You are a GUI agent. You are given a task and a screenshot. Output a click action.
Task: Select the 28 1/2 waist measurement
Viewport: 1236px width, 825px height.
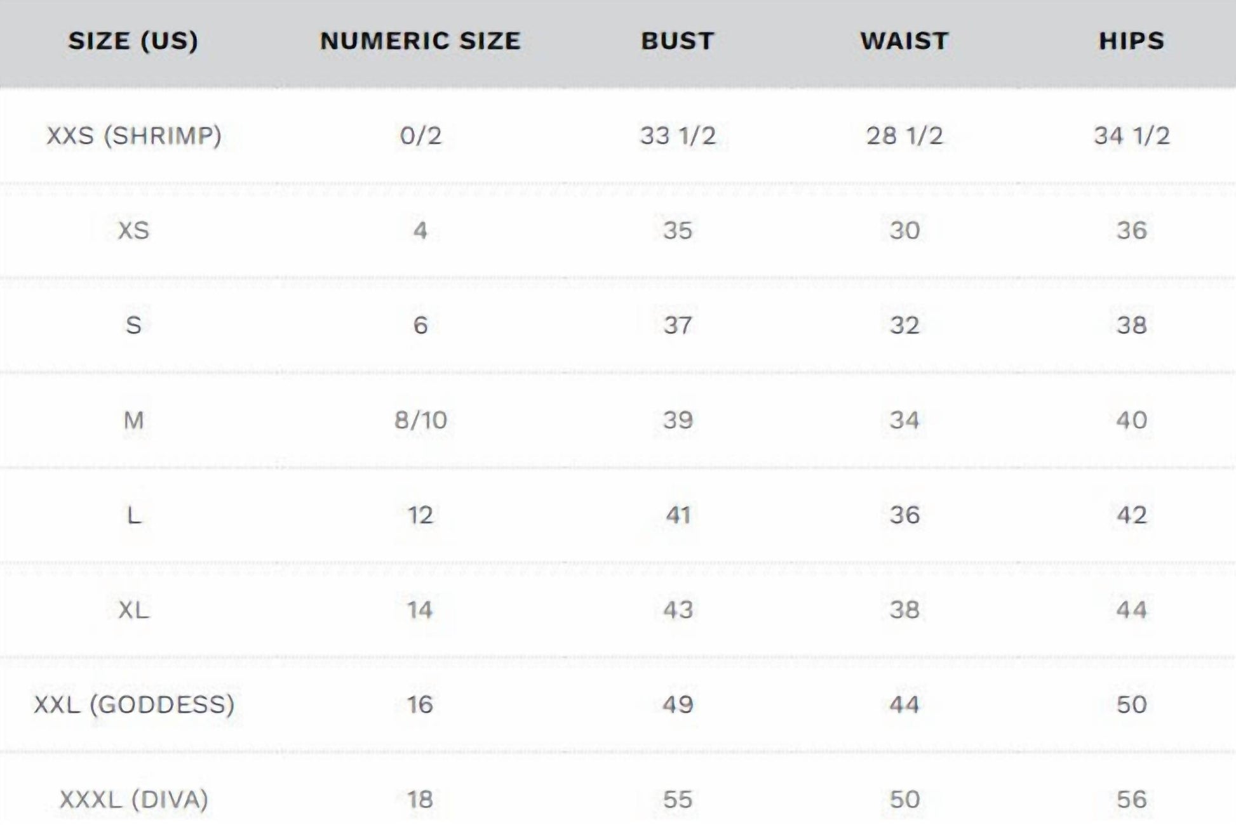click(904, 135)
